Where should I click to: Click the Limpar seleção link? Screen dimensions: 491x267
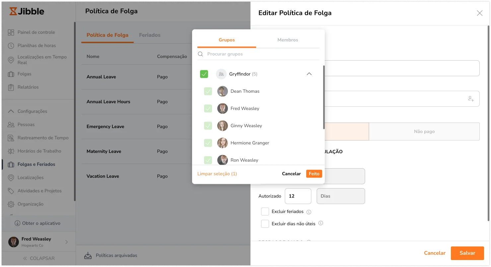[x=217, y=174]
